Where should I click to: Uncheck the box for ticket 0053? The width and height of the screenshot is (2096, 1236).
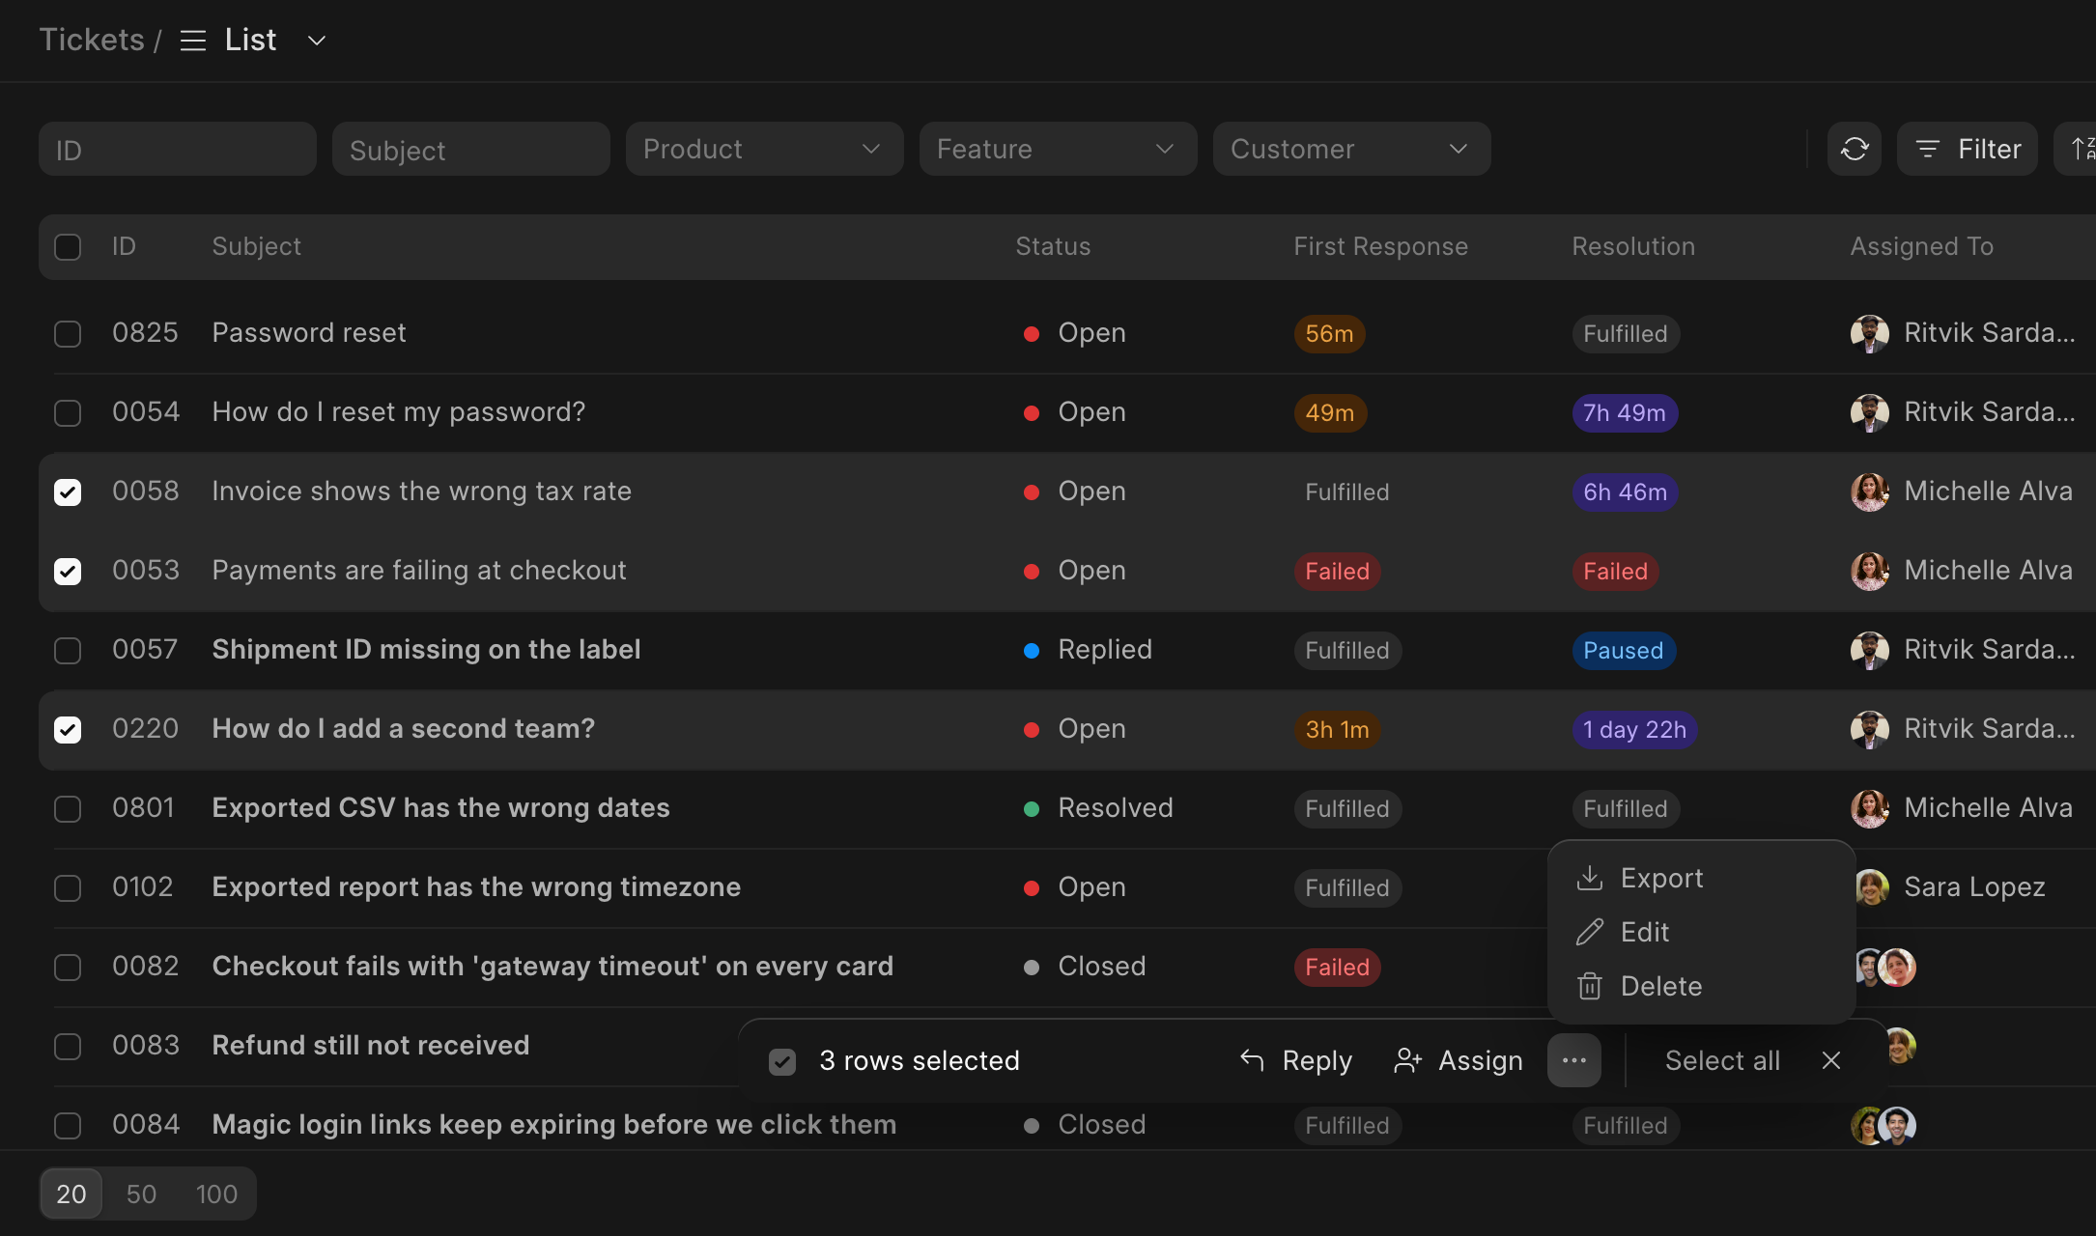[x=68, y=571]
